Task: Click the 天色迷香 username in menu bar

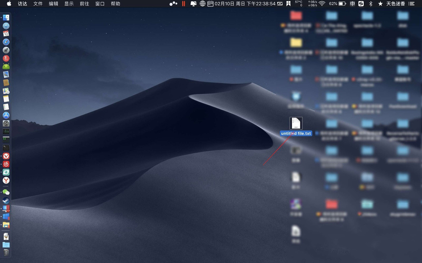Action: tap(396, 3)
